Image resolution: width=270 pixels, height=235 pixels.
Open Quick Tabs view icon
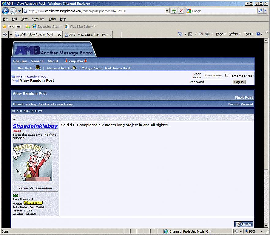click(x=5, y=35)
